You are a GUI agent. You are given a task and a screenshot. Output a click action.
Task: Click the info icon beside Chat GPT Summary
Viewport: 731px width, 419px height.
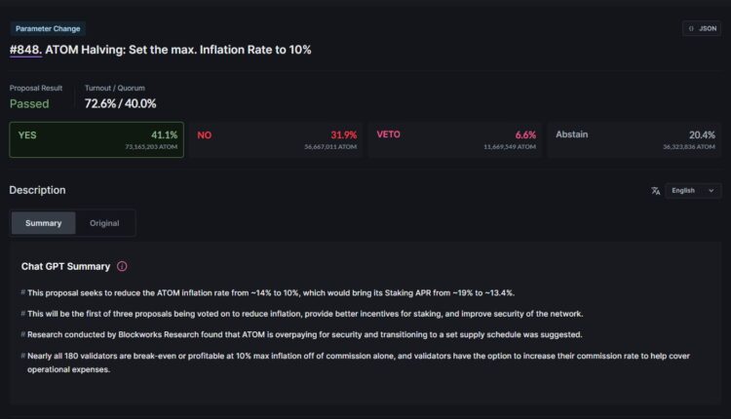pyautogui.click(x=122, y=266)
